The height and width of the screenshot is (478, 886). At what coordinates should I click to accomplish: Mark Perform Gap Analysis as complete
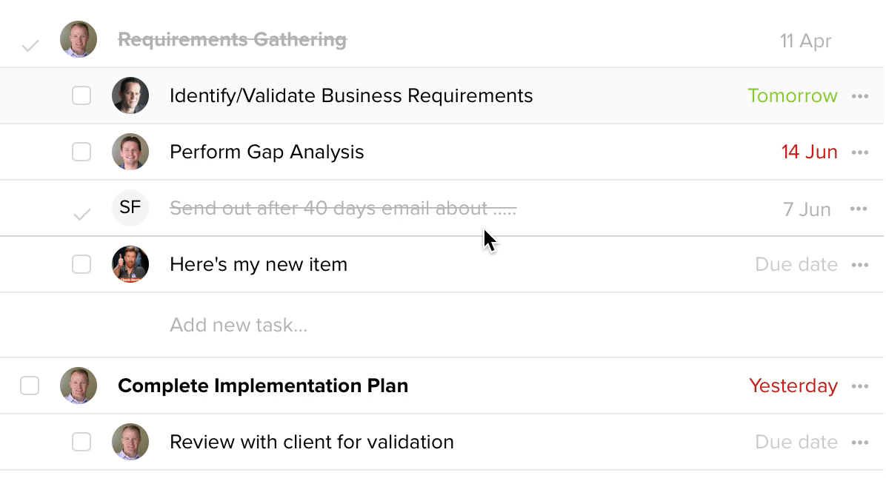81,152
